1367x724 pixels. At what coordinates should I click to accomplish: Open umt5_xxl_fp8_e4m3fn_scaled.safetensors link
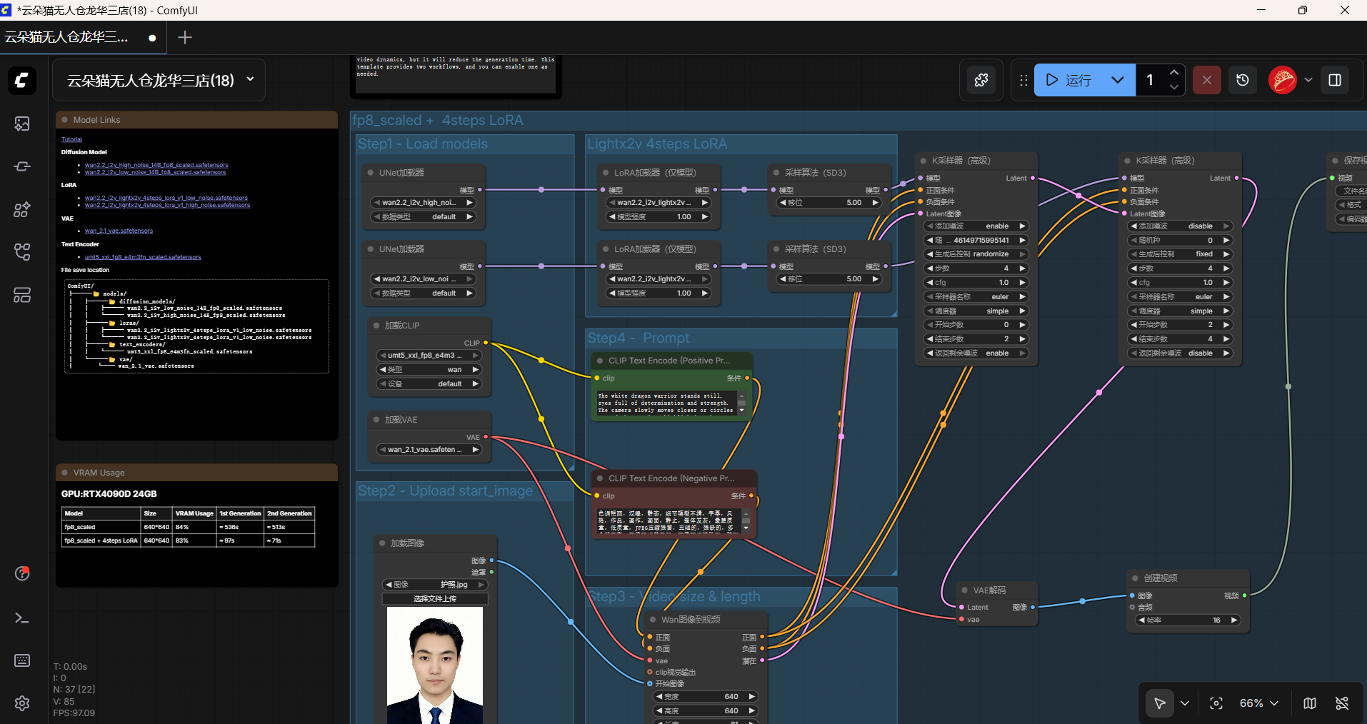[x=143, y=257]
